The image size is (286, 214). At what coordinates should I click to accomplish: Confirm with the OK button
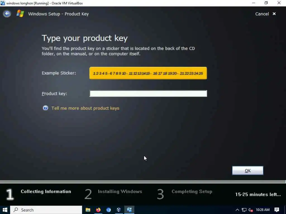247,171
